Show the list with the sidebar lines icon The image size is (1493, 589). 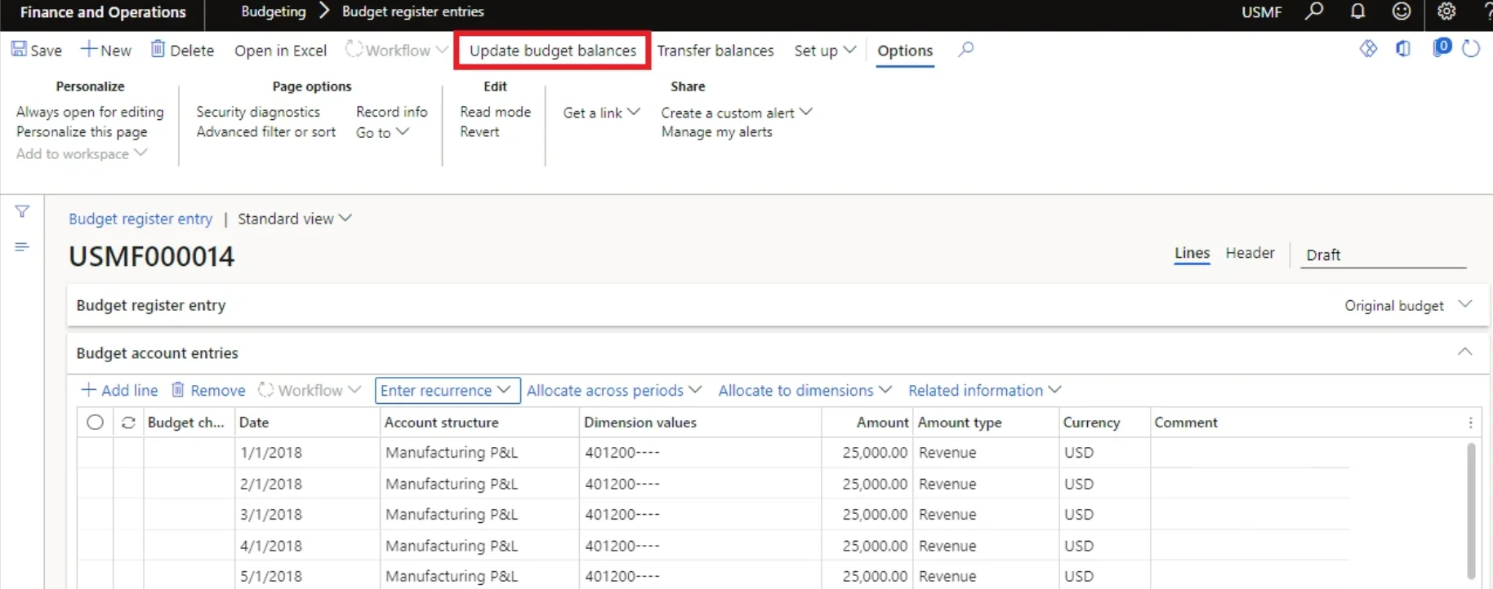click(x=22, y=246)
